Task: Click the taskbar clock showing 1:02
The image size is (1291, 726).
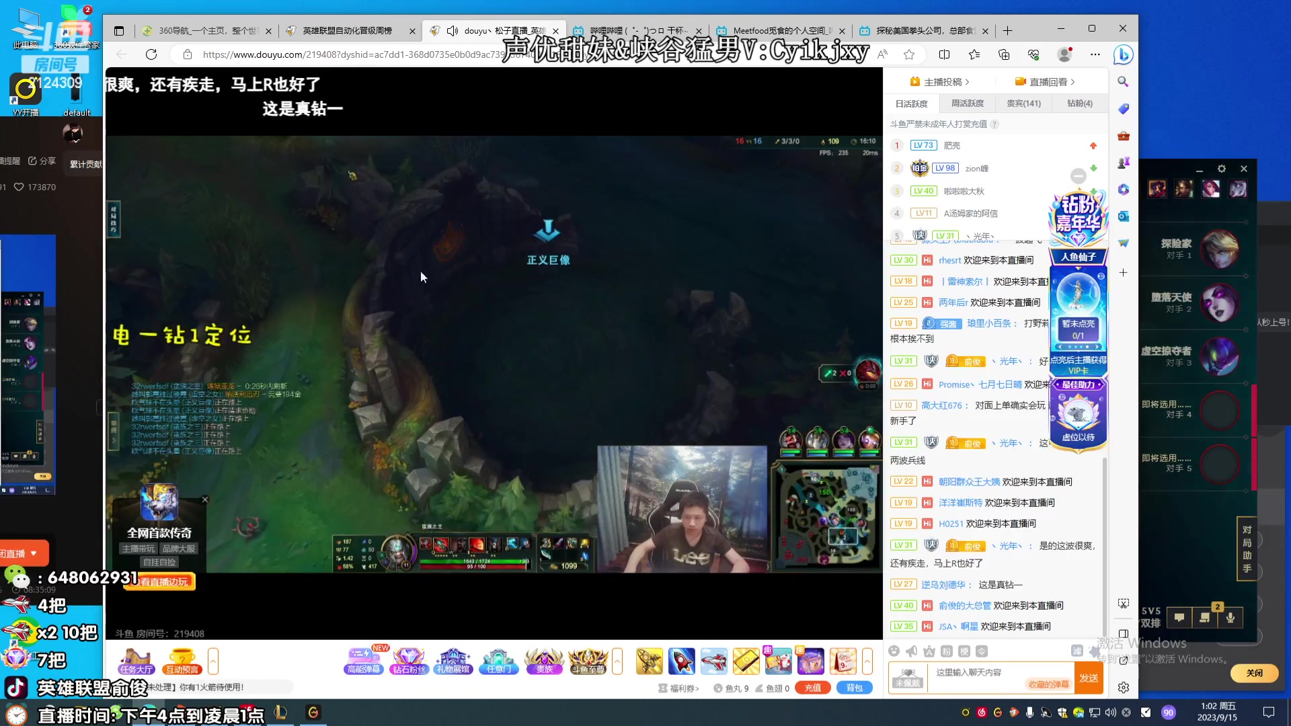Action: coord(1218,712)
